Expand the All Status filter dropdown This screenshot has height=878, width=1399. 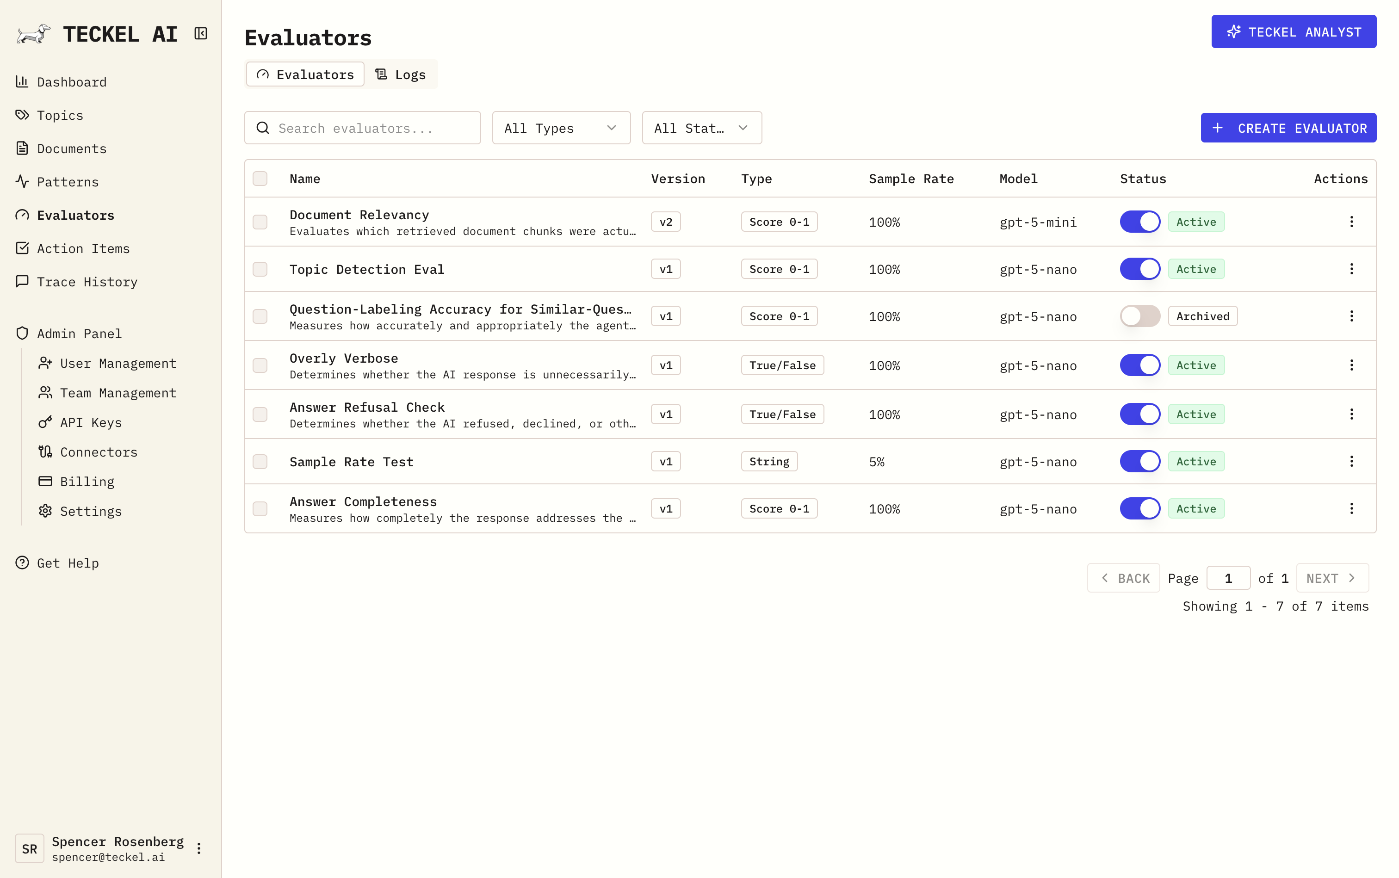pos(701,128)
